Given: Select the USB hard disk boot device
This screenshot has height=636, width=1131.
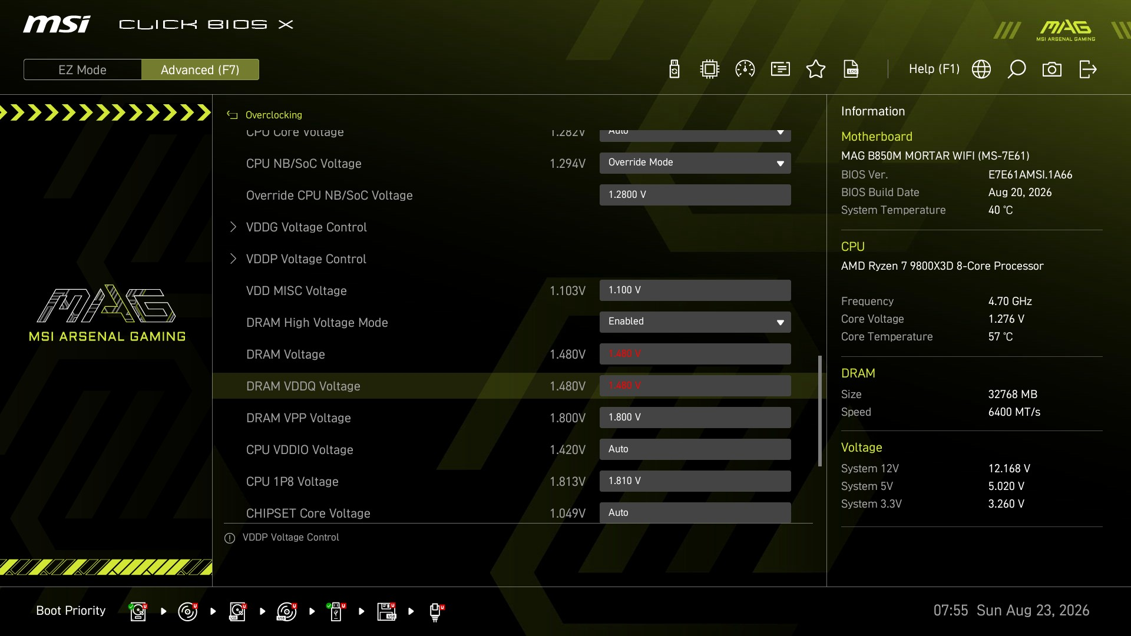Looking at the screenshot, I should point(237,611).
